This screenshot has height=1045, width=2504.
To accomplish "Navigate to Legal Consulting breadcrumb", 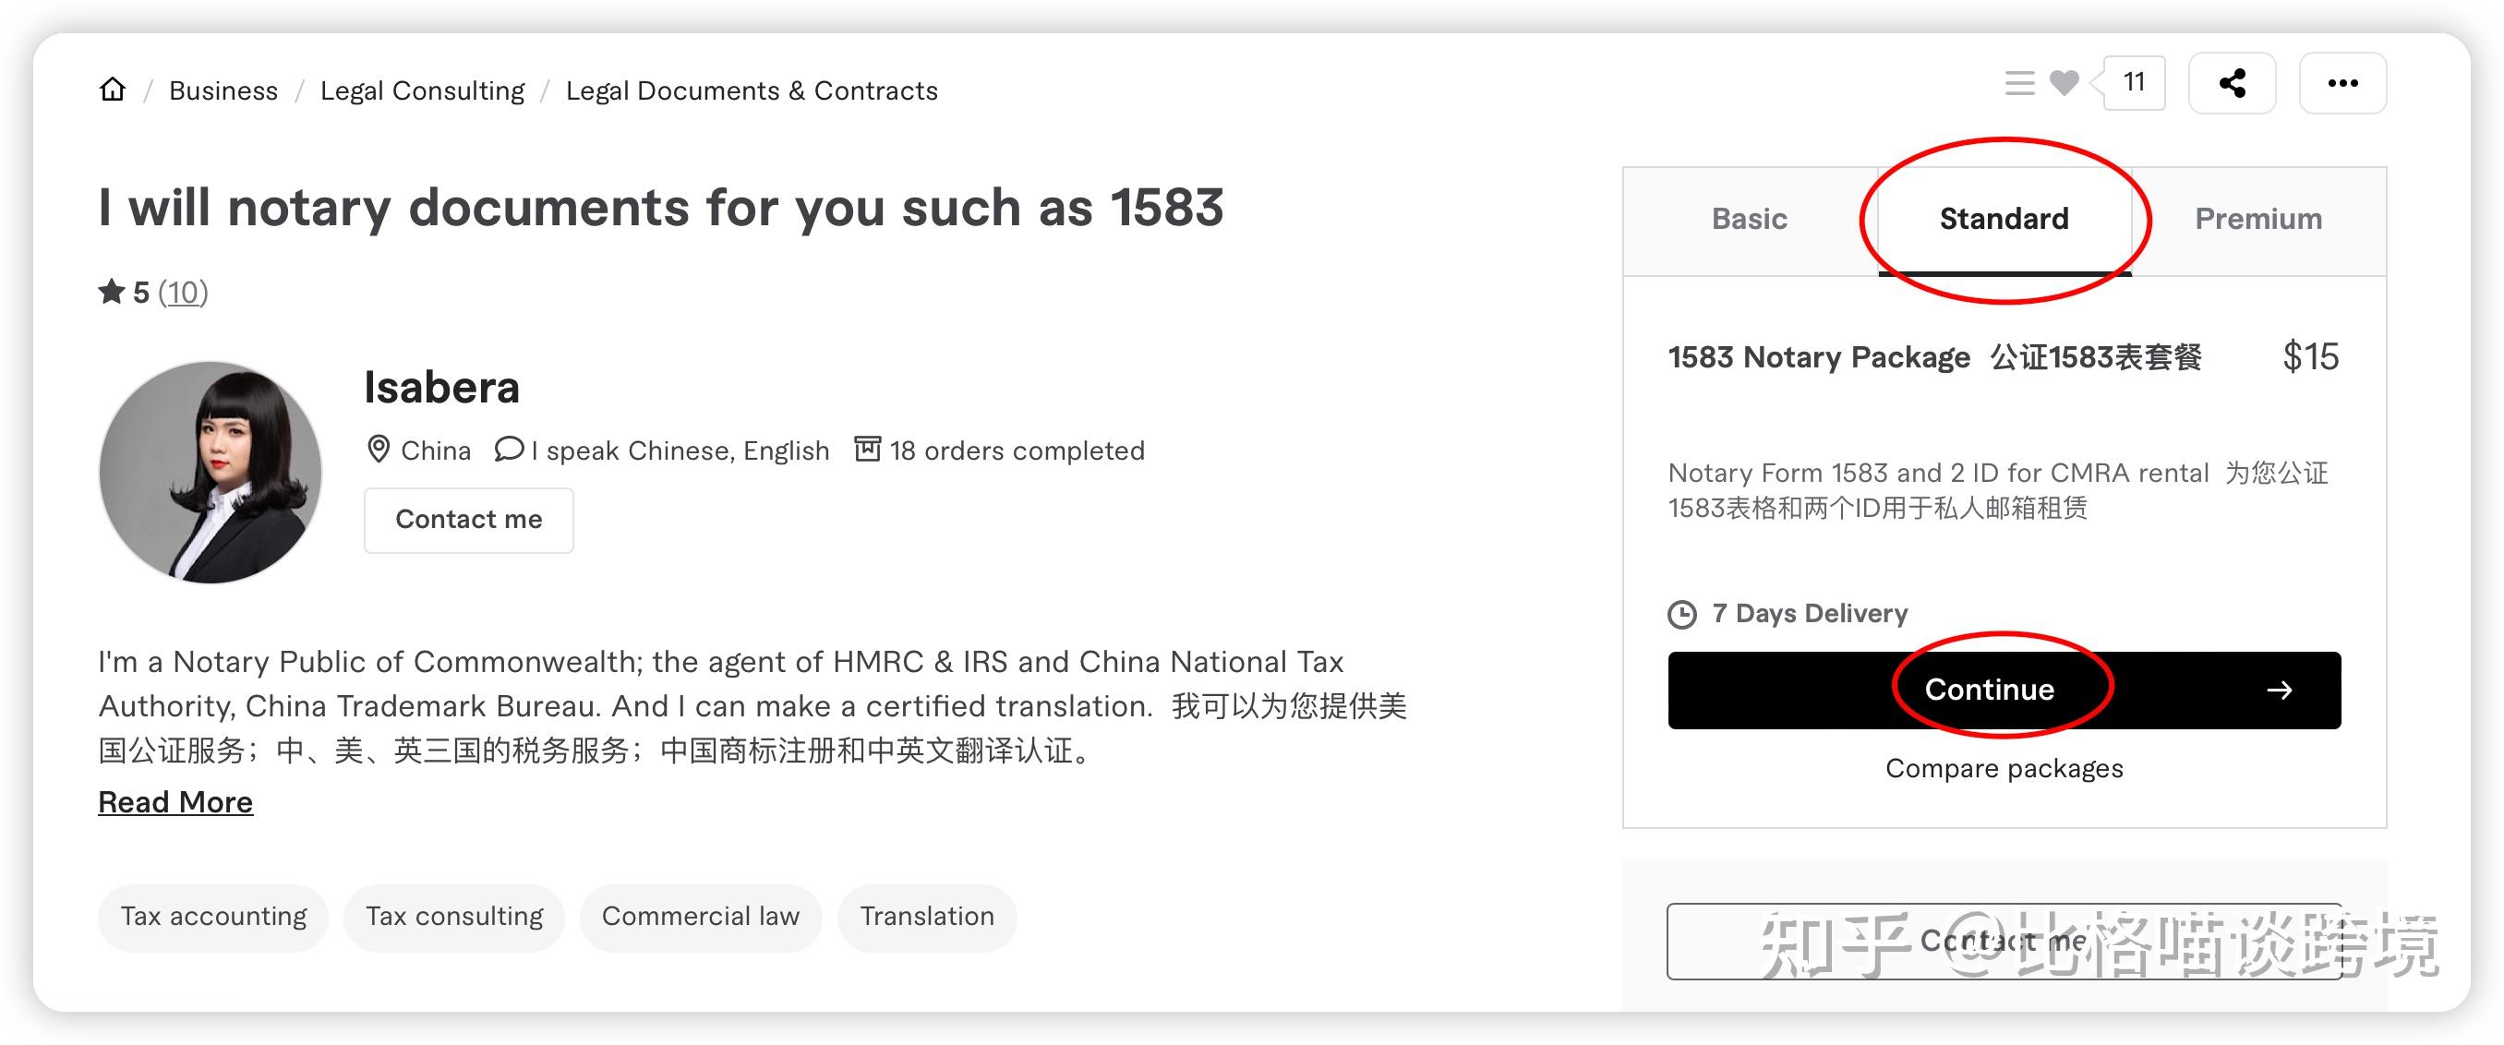I will point(422,90).
